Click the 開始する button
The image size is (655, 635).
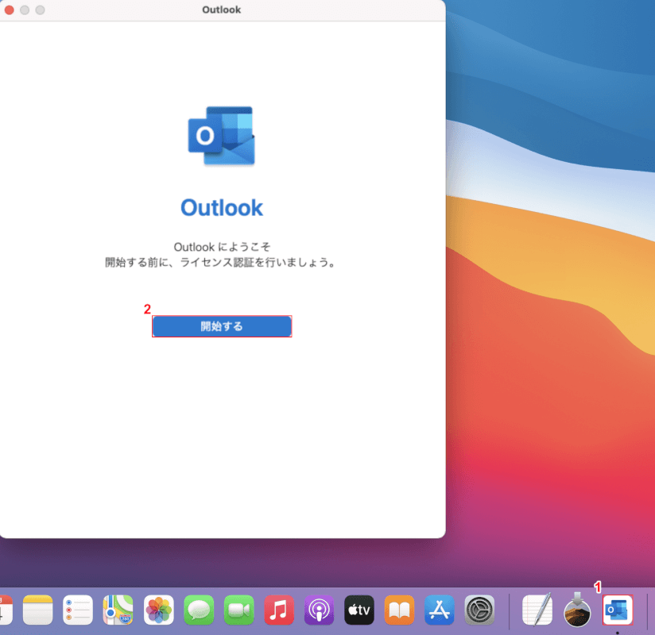[222, 326]
